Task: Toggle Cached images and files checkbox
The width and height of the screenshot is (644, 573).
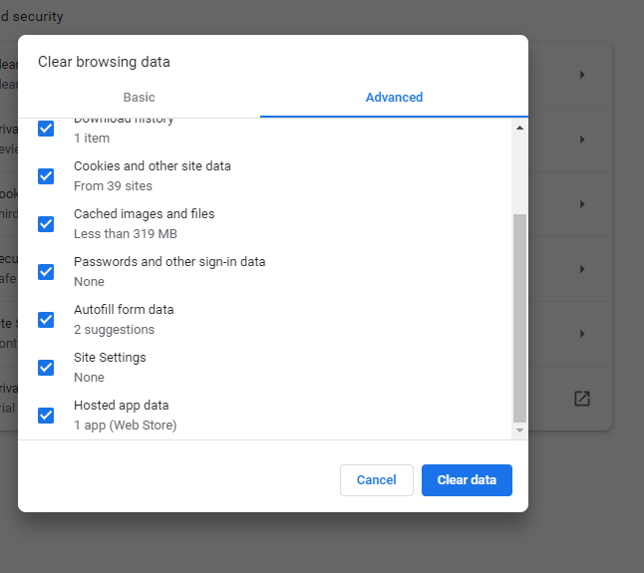Action: tap(46, 224)
